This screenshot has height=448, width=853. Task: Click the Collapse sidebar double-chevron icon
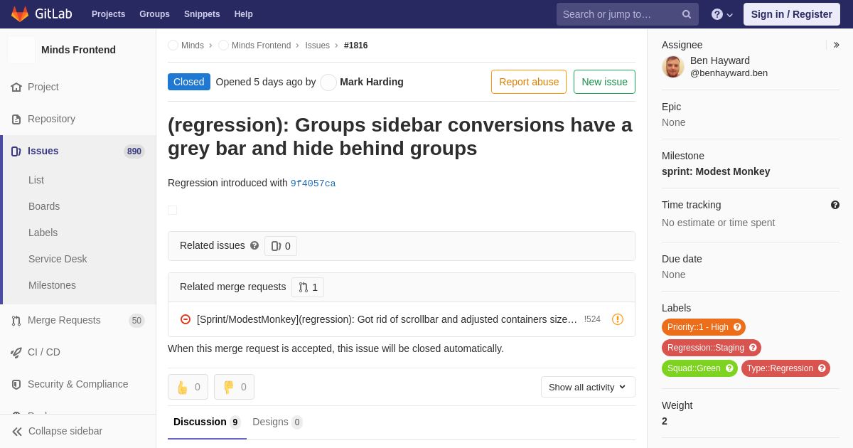pyautogui.click(x=17, y=431)
